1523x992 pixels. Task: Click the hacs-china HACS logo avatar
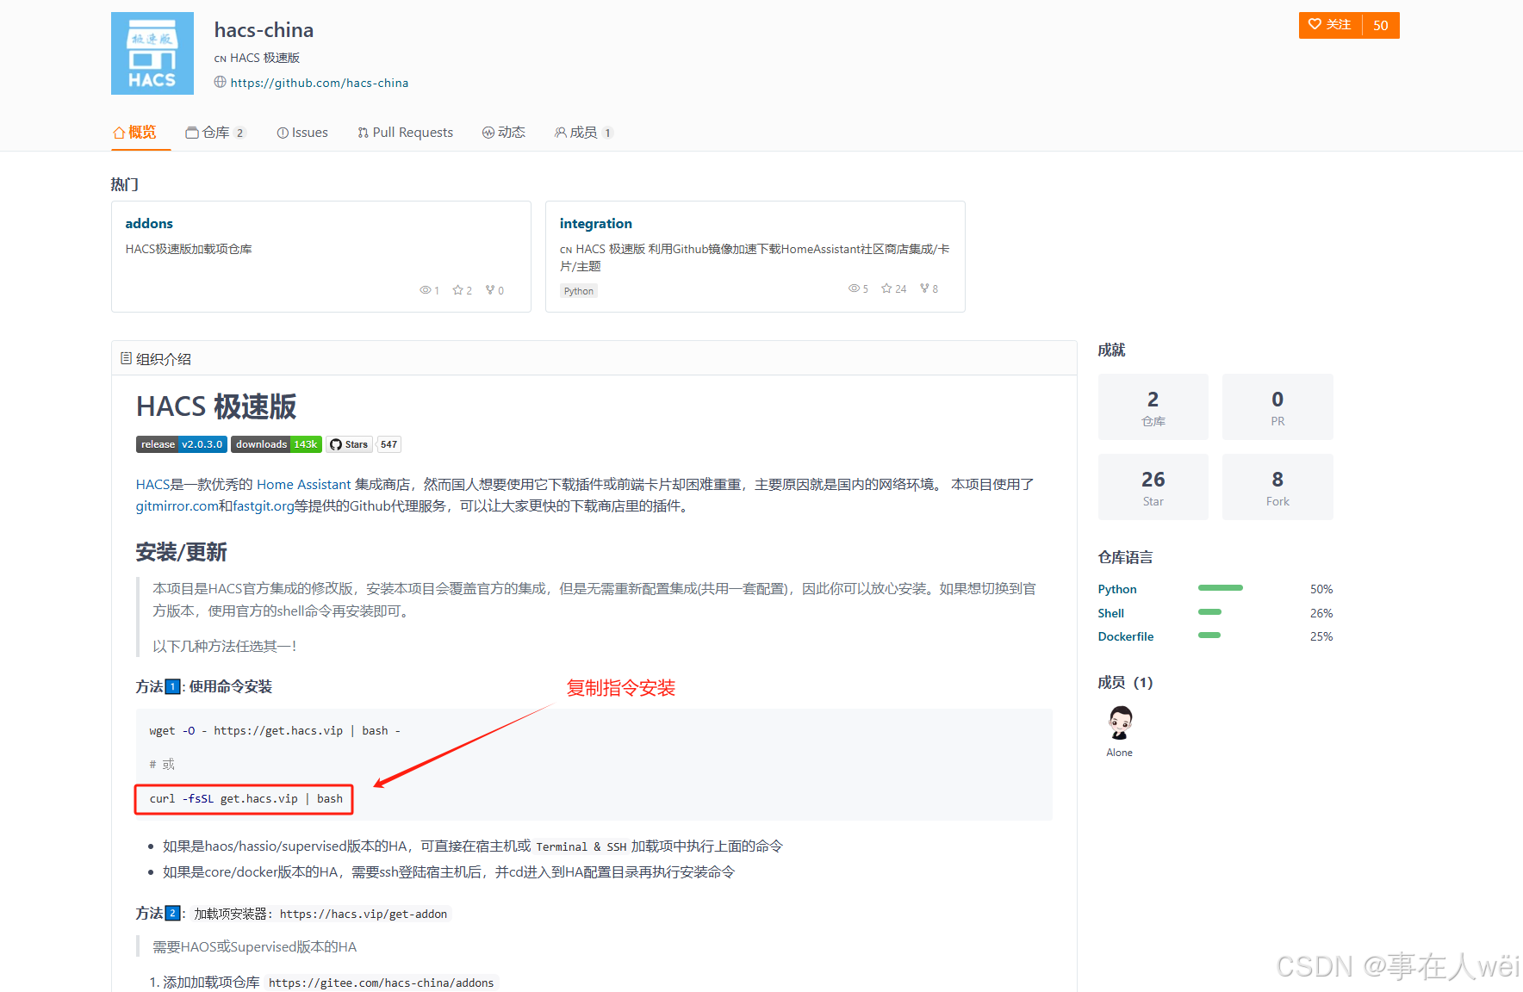(152, 53)
